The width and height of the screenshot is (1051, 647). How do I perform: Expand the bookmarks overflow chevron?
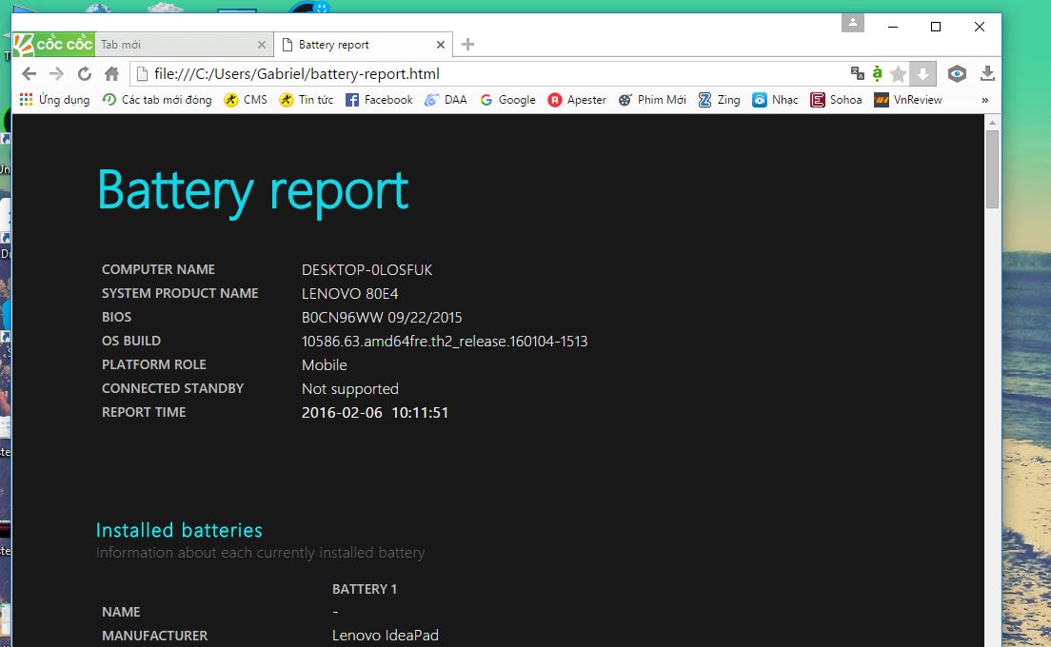point(985,99)
